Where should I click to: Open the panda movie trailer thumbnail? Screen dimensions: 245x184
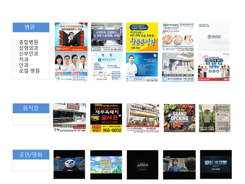click(69, 164)
